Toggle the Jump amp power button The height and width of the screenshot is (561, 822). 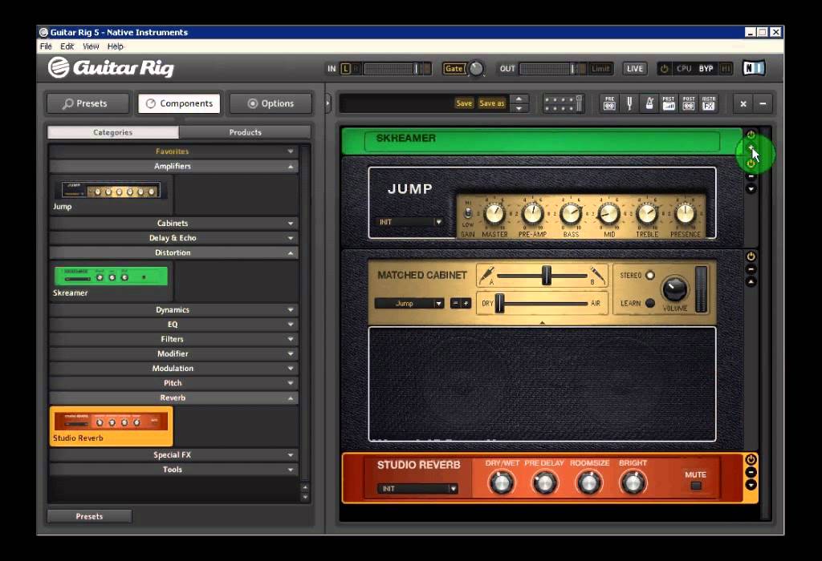click(751, 163)
